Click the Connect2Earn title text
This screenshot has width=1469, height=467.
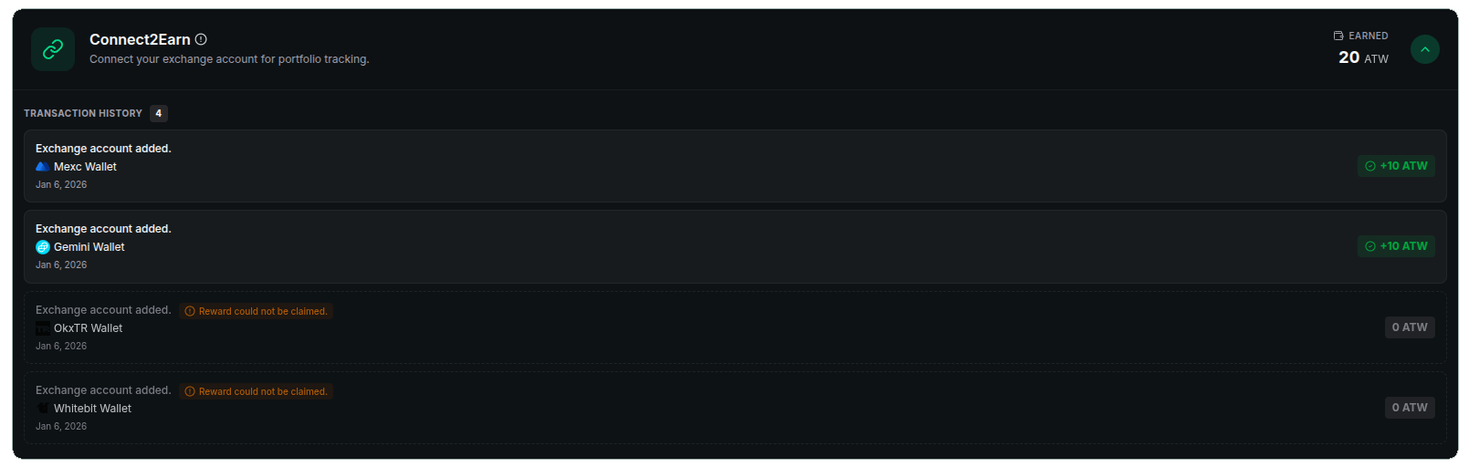pos(140,39)
